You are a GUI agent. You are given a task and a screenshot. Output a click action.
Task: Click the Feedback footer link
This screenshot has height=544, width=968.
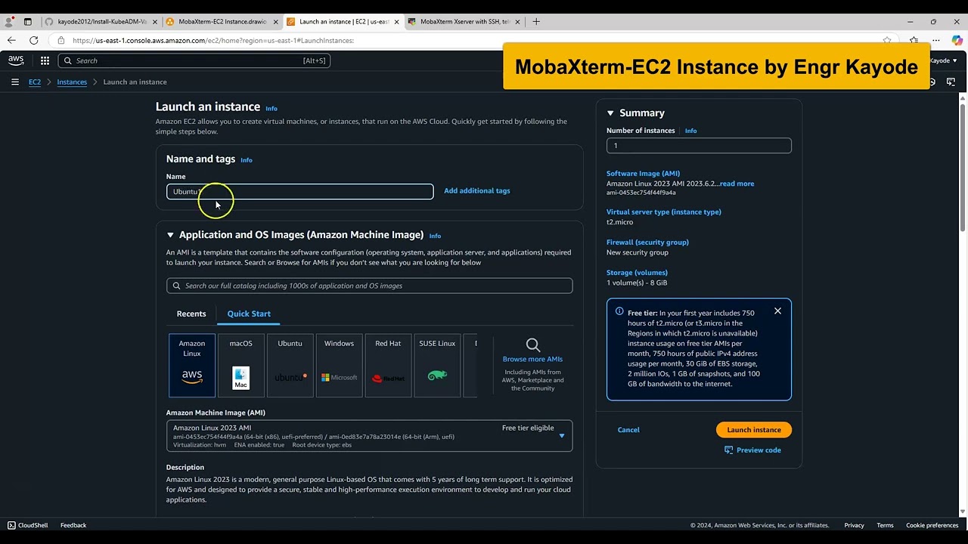click(73, 525)
